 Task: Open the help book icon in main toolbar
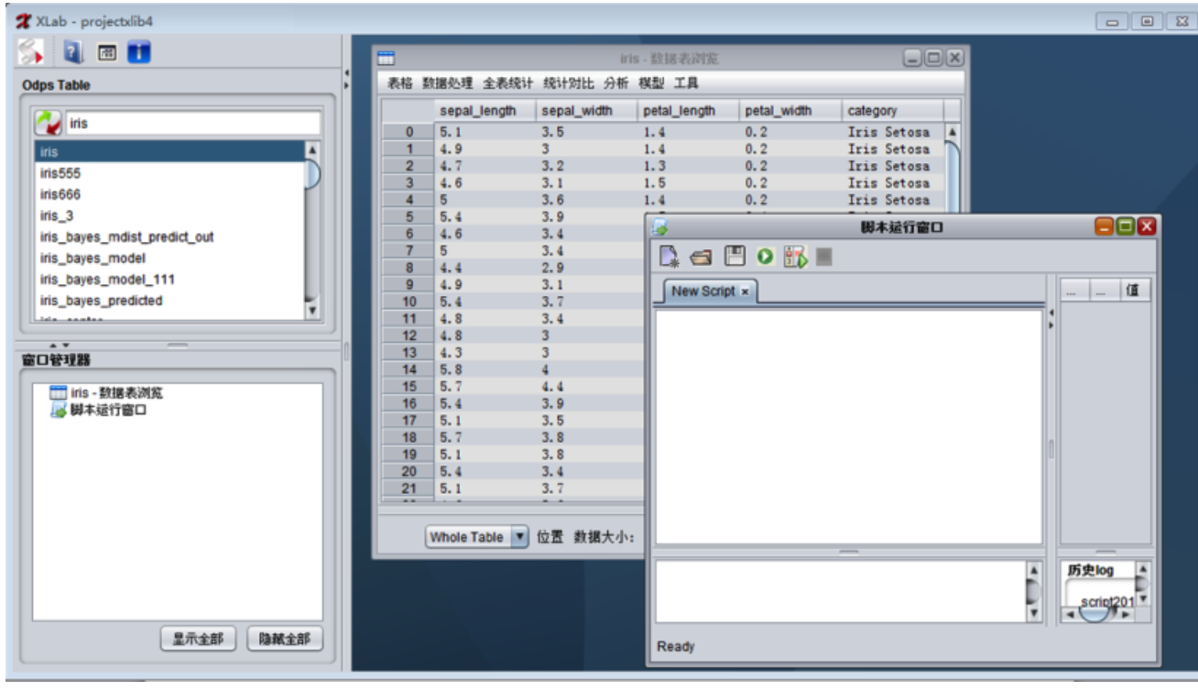pos(73,53)
